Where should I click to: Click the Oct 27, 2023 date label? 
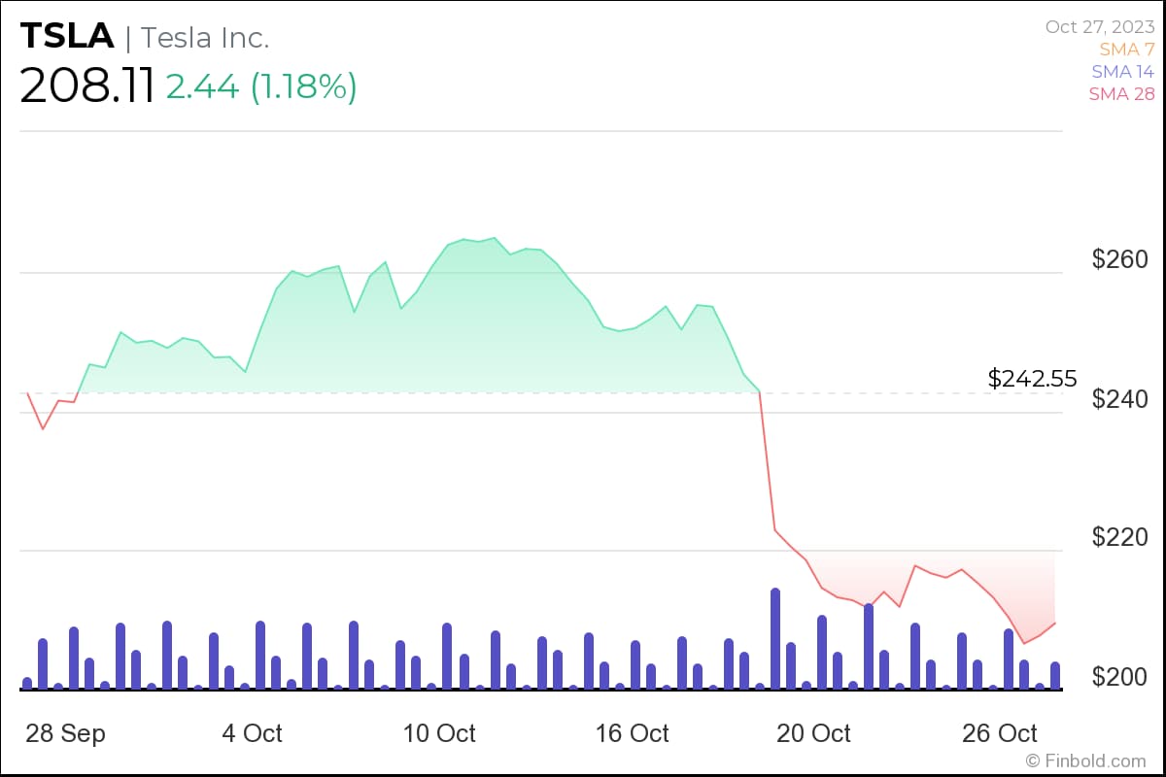(x=1100, y=26)
